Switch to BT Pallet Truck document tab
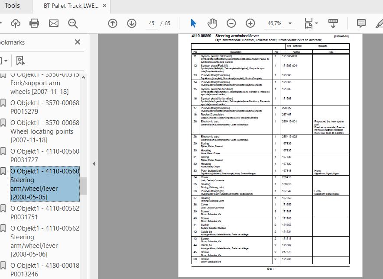The image size is (383, 279). (x=71, y=6)
